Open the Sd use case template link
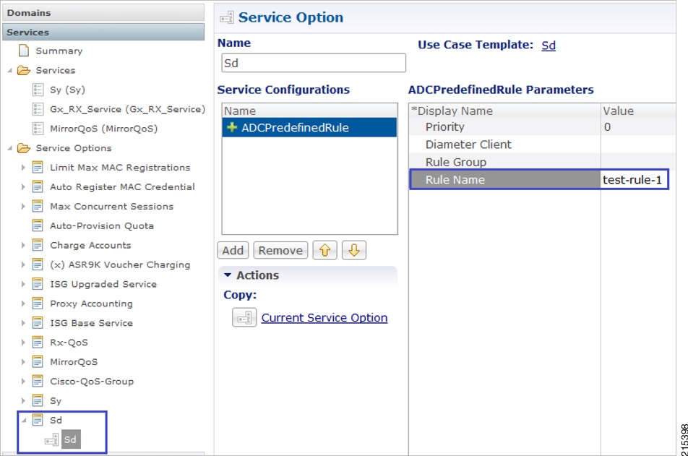The image size is (688, 456). (549, 46)
